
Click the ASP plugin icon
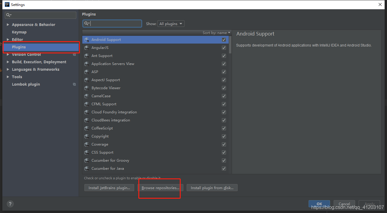(87, 72)
